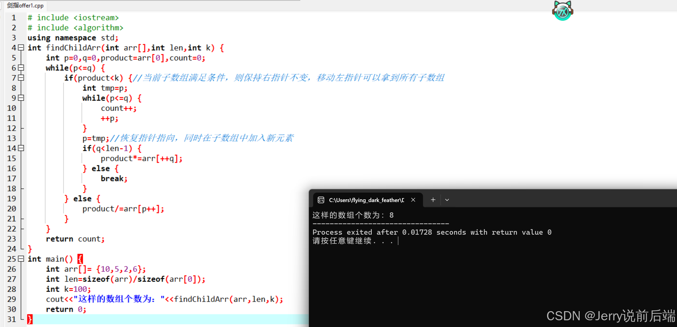The image size is (677, 327).
Task: Click 'return 0;' on line 30
Action: (66, 309)
